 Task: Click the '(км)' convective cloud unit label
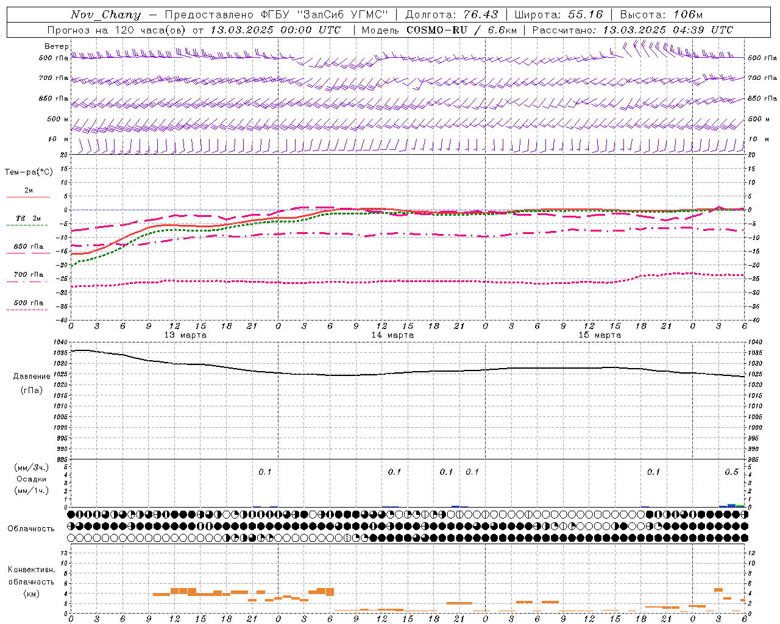coord(32,594)
